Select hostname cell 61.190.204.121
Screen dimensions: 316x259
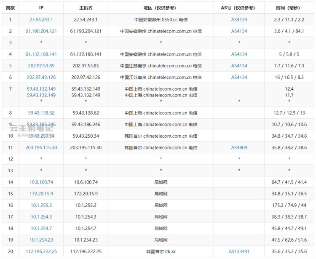pyautogui.click(x=86, y=31)
